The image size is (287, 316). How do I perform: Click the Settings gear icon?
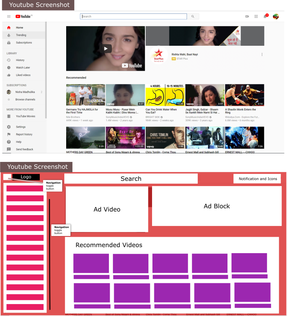pos(9,127)
